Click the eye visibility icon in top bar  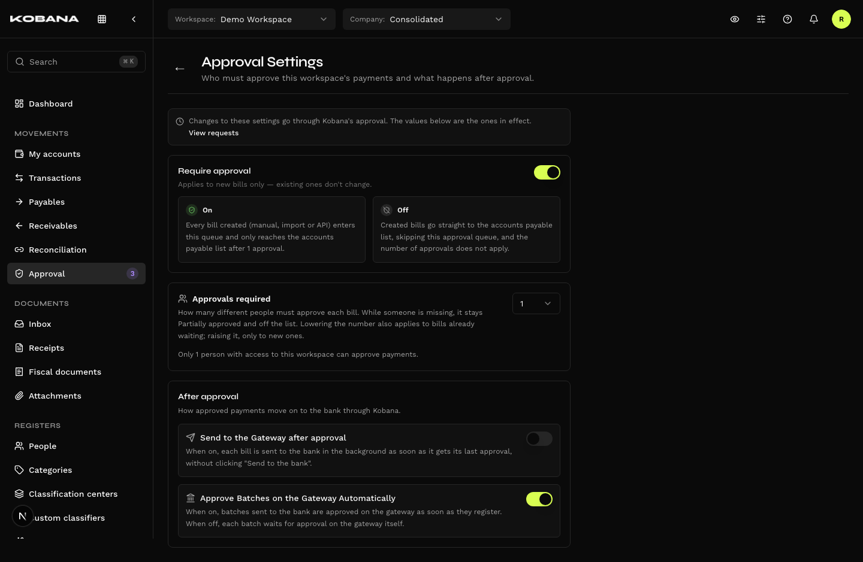pyautogui.click(x=735, y=19)
